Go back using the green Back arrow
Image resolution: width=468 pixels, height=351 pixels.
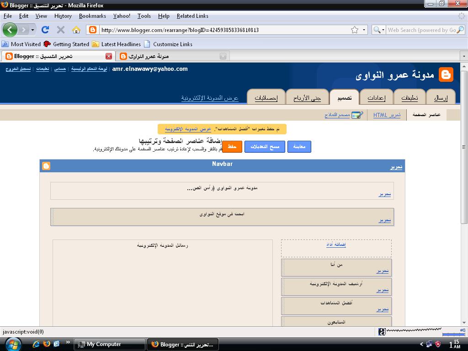(x=10, y=30)
